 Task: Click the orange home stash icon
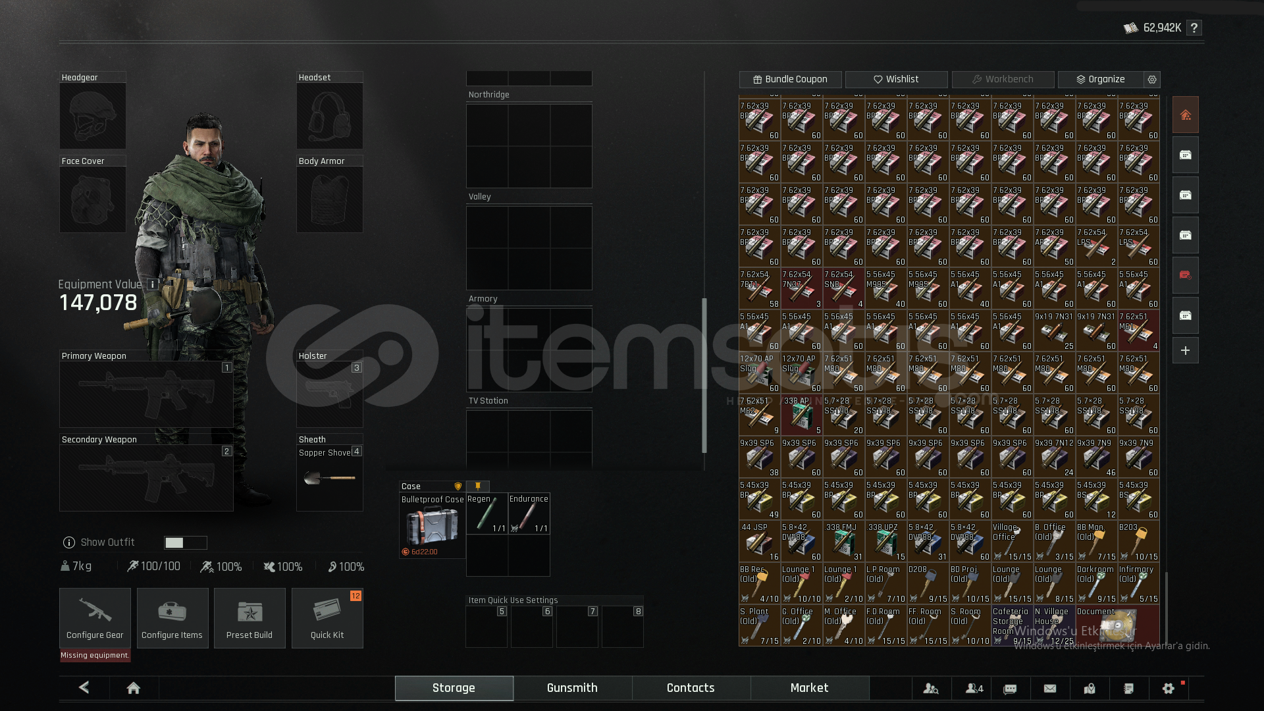1185,115
